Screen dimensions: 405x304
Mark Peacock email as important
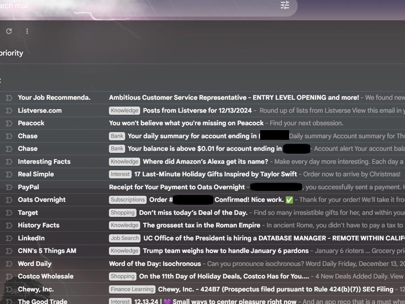[x=9, y=123]
